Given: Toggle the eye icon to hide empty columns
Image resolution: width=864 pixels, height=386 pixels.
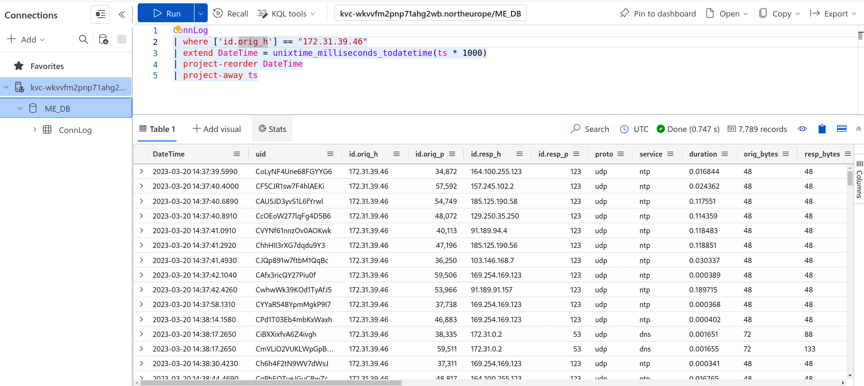Looking at the screenshot, I should [802, 129].
